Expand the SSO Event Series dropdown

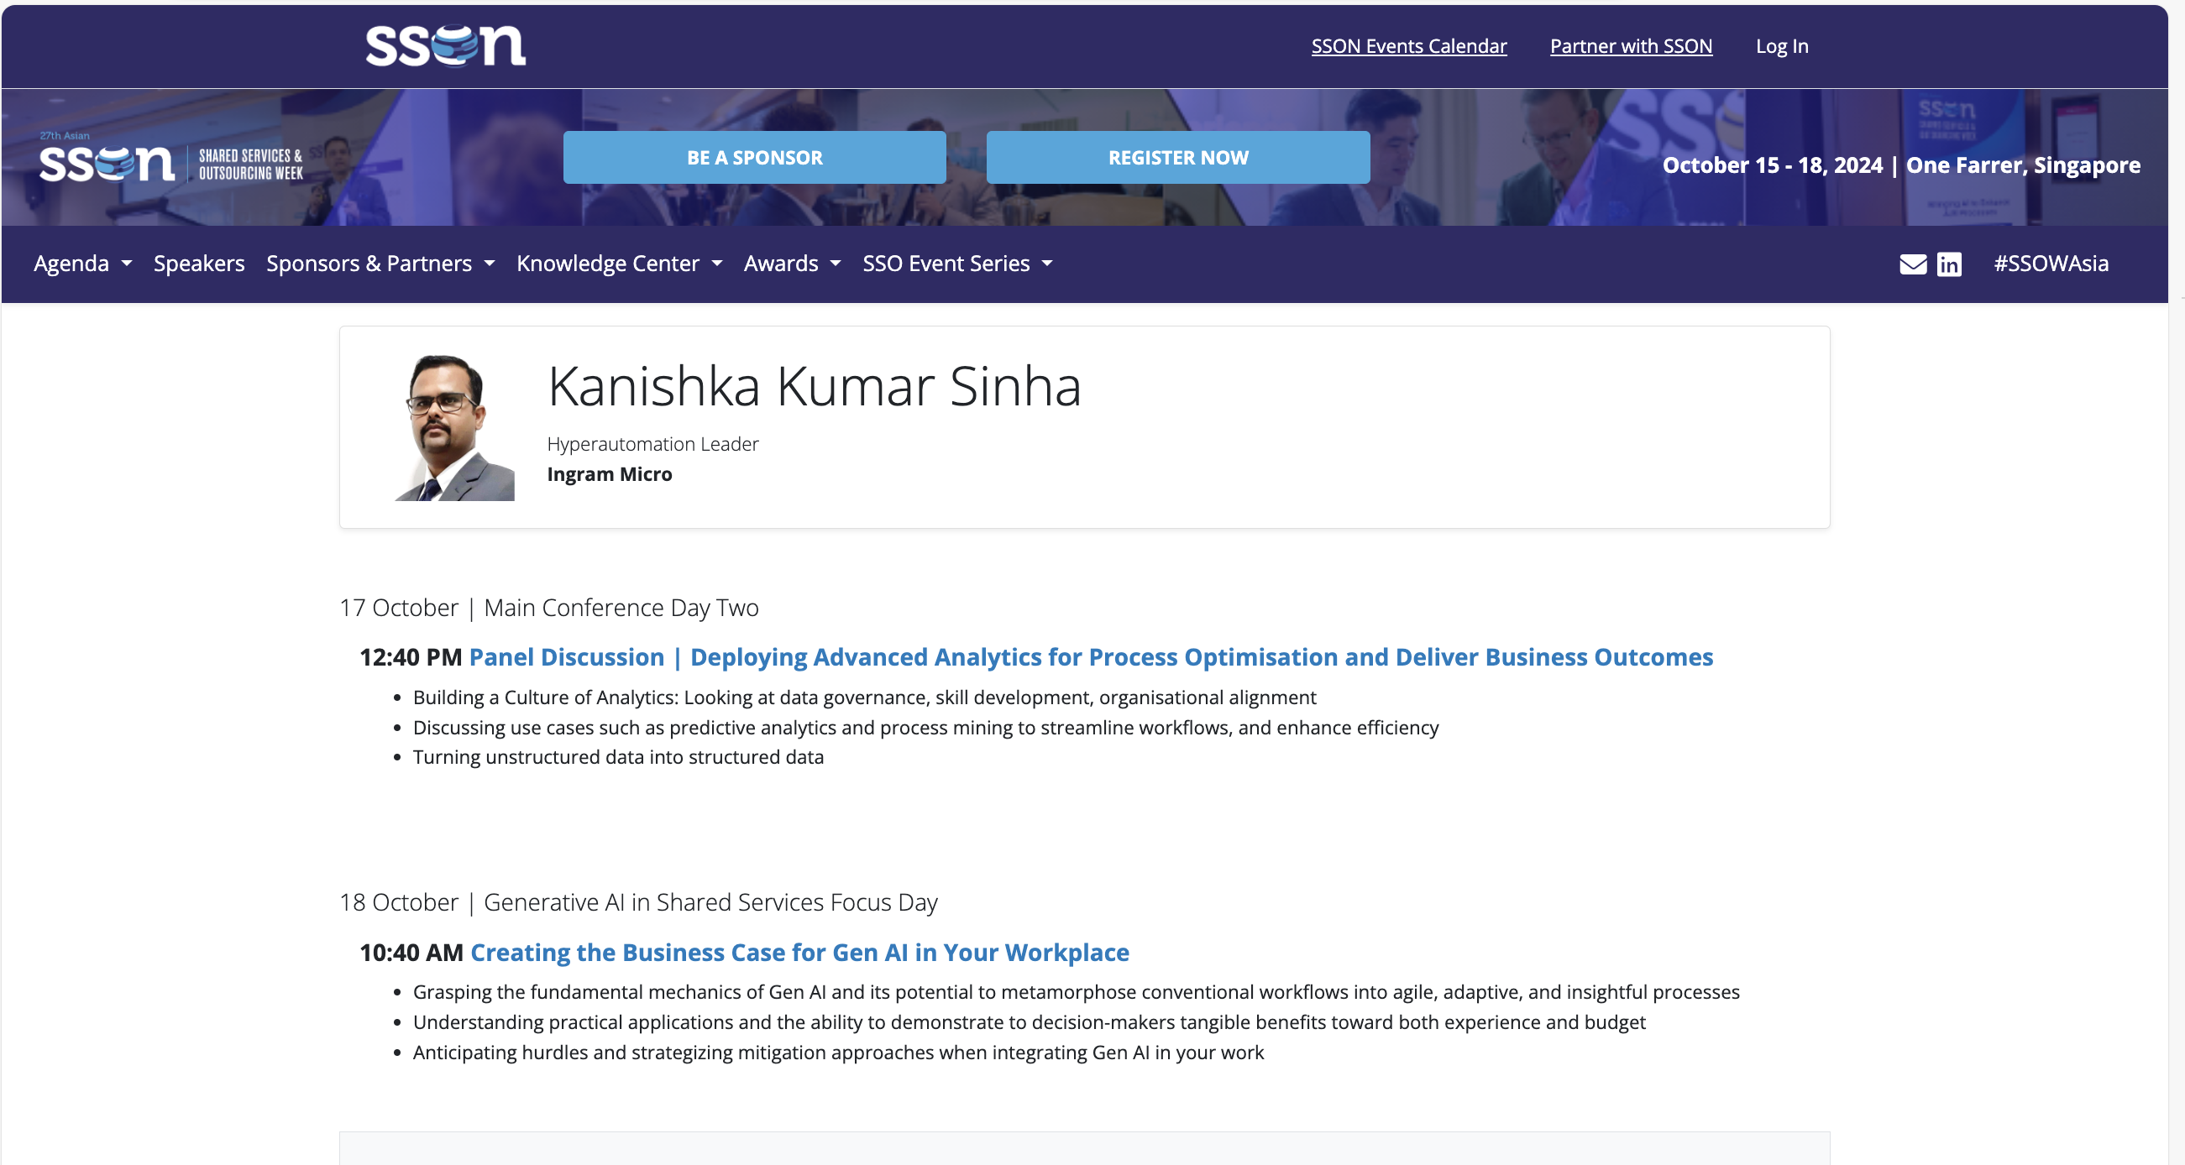pos(956,264)
